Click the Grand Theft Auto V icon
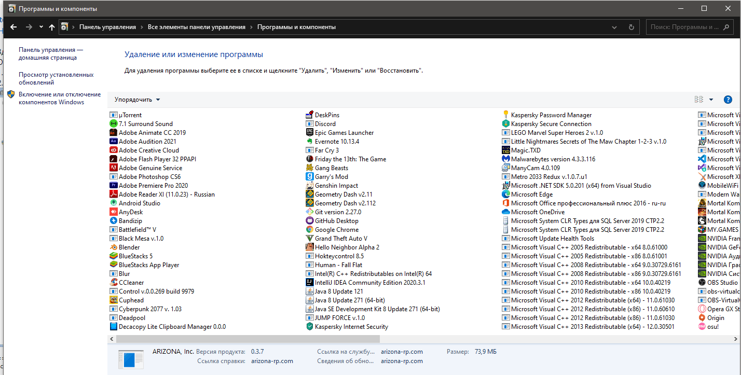This screenshot has height=375, width=741. pos(310,239)
